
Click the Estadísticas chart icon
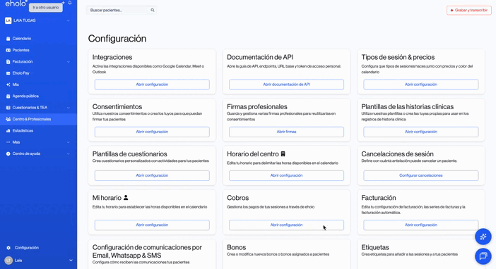click(8, 130)
